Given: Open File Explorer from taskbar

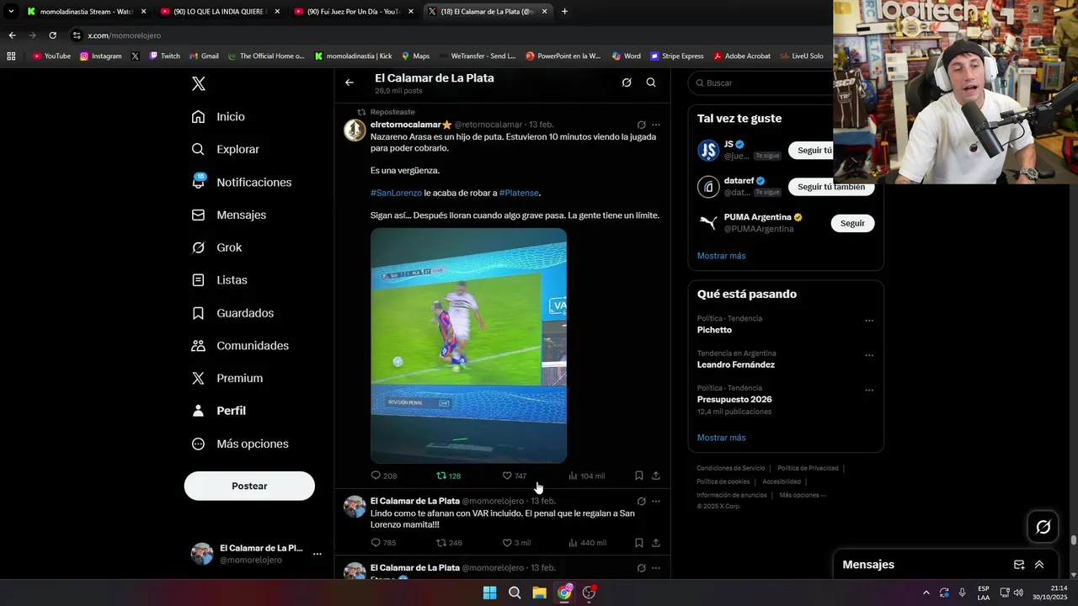Looking at the screenshot, I should [539, 593].
